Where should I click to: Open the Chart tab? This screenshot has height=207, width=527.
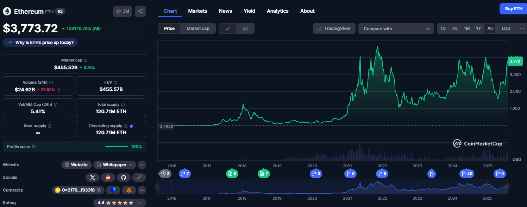pyautogui.click(x=170, y=11)
